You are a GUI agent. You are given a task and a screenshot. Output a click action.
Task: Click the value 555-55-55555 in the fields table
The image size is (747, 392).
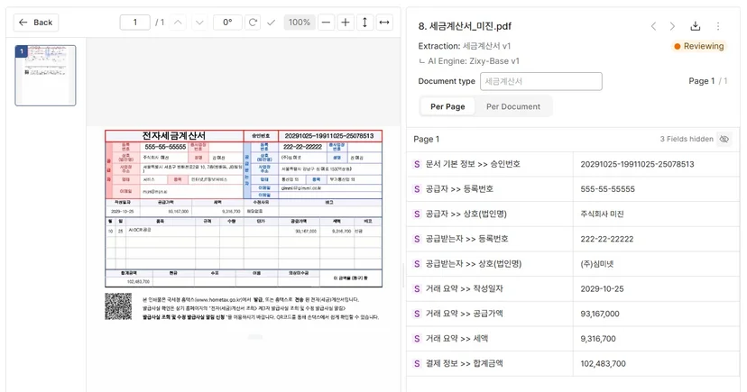pos(607,189)
